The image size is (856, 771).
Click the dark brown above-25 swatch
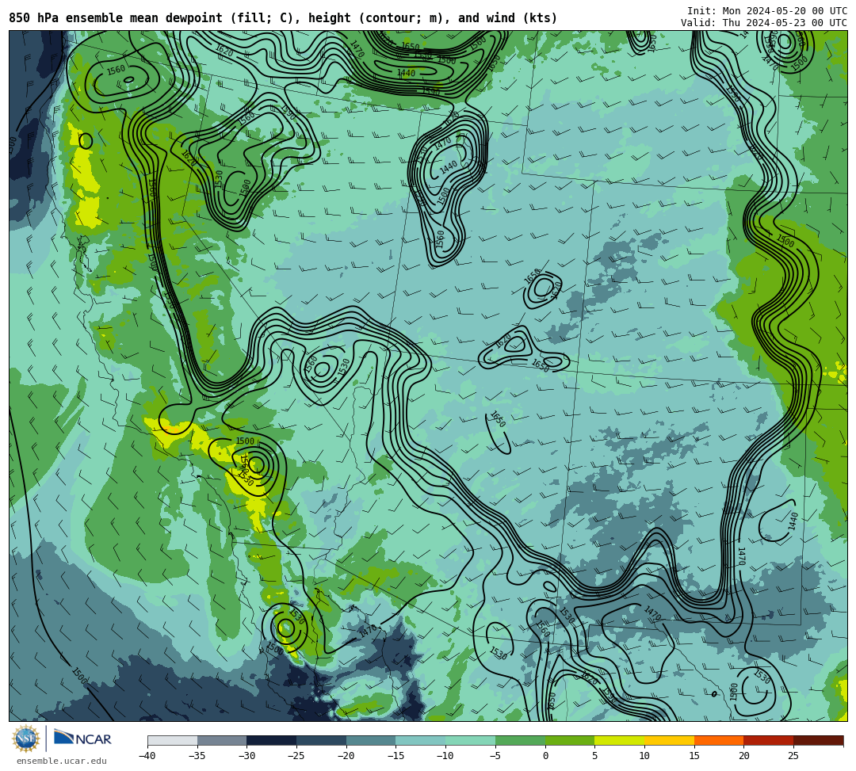coord(818,740)
